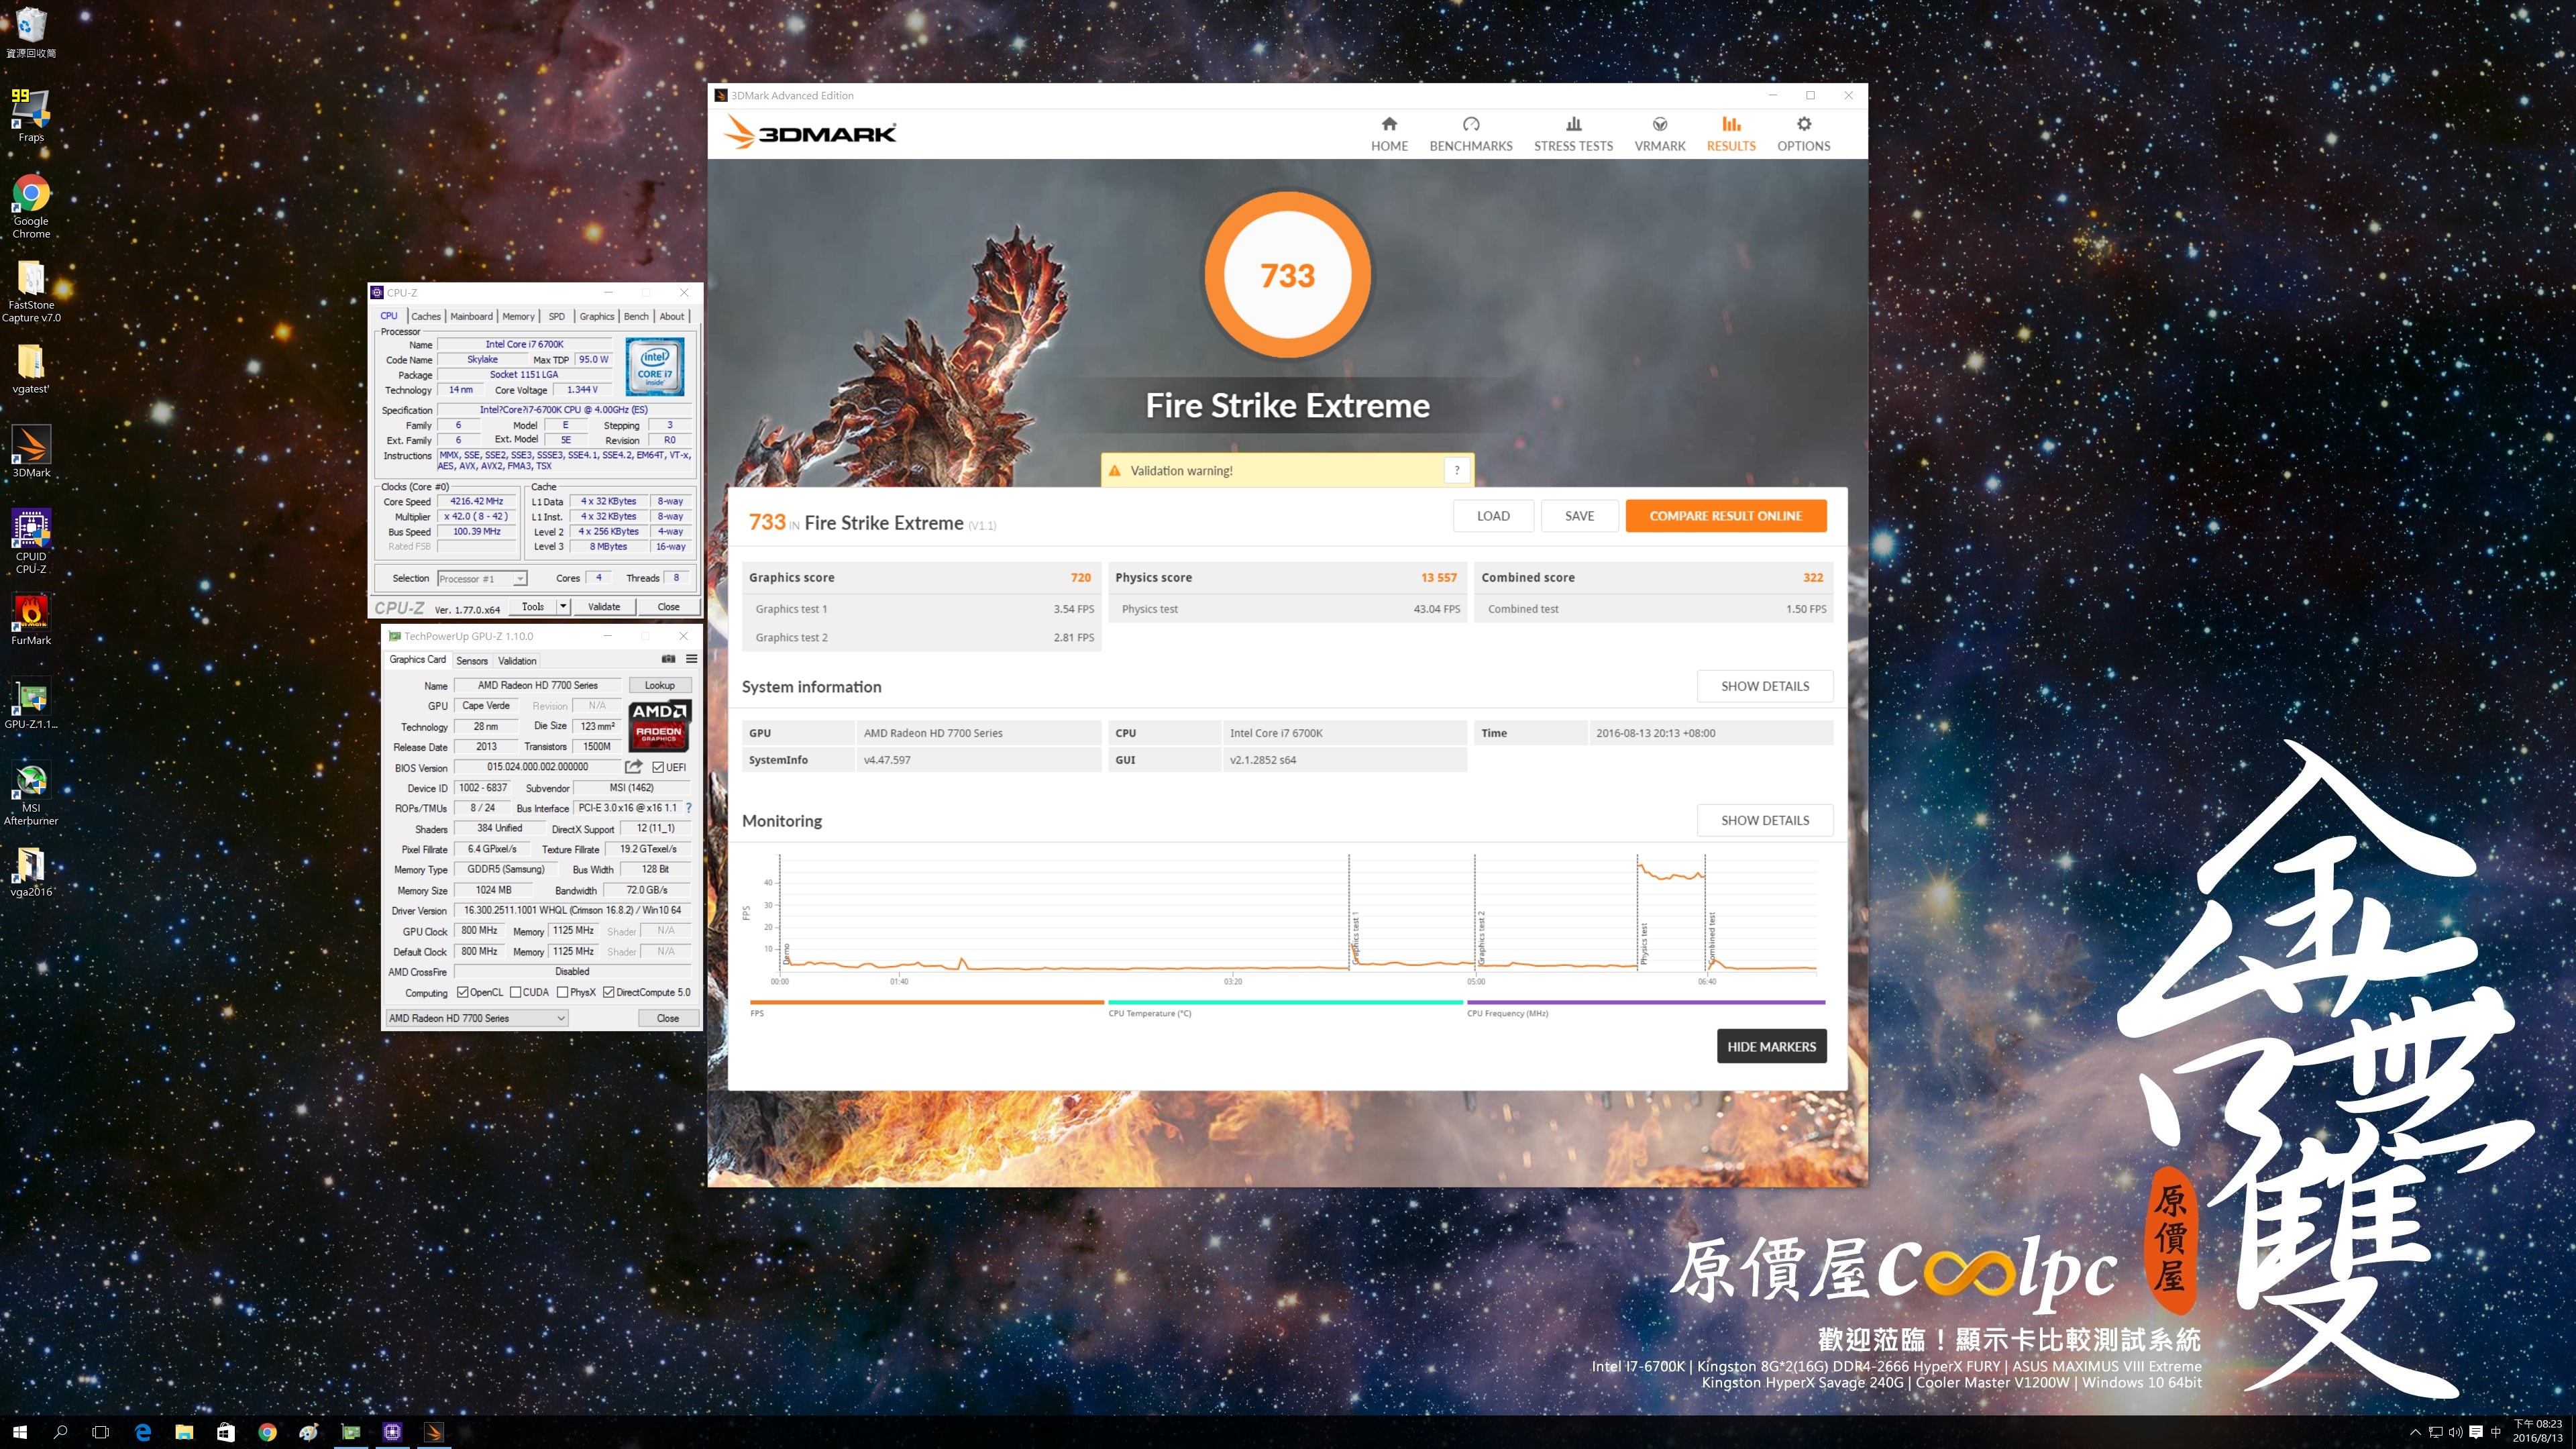The width and height of the screenshot is (2576, 1449).
Task: Click the AMD Radeon logo in GPU-Z
Action: (x=659, y=726)
